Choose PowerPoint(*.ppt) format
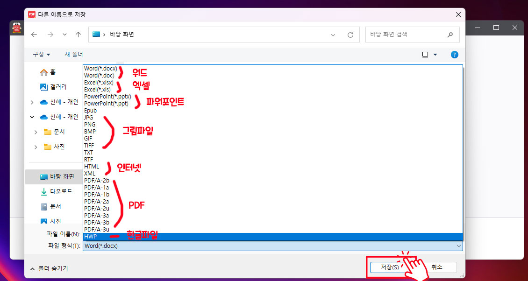This screenshot has width=528, height=281. coord(273,104)
